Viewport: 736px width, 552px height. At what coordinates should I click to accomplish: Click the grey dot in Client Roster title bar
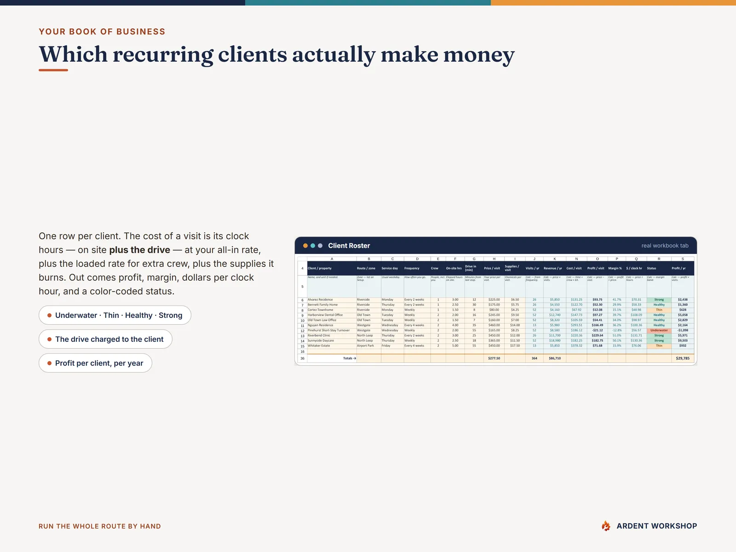tap(320, 246)
